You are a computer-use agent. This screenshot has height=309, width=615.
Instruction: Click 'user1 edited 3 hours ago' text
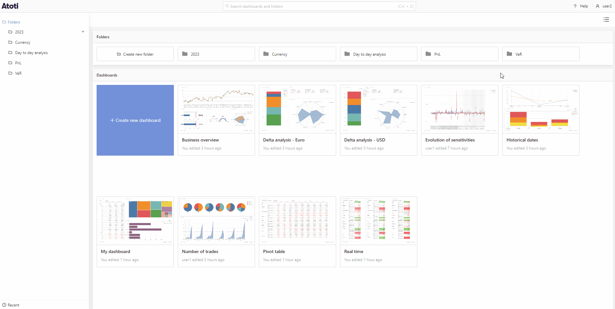click(x=203, y=260)
